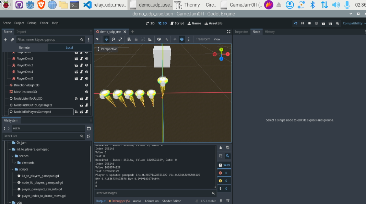The width and height of the screenshot is (366, 204).
Task: Click the add new node plus icon
Action: point(5,40)
